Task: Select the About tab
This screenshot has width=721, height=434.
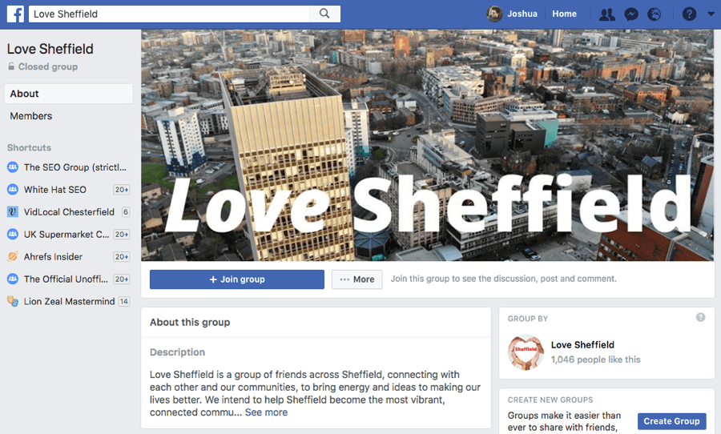Action: coord(69,94)
